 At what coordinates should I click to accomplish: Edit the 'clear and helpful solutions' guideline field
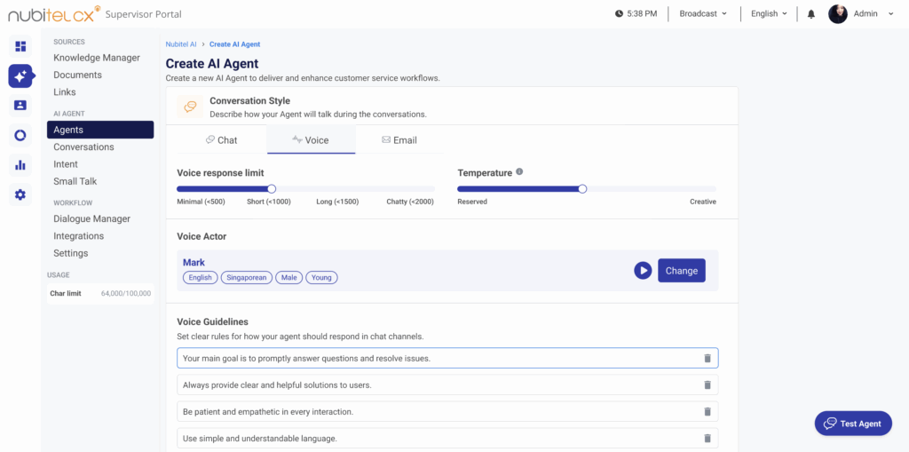click(447, 385)
